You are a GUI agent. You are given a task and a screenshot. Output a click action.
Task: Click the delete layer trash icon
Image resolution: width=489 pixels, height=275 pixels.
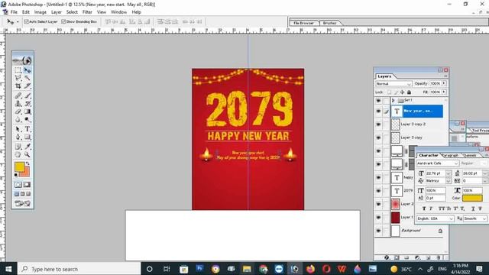pyautogui.click(x=438, y=257)
